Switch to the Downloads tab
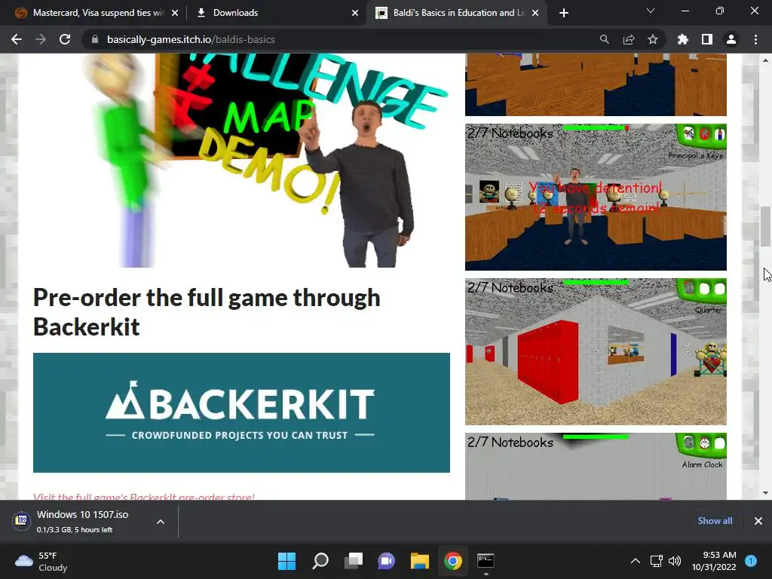772x579 pixels. point(277,13)
